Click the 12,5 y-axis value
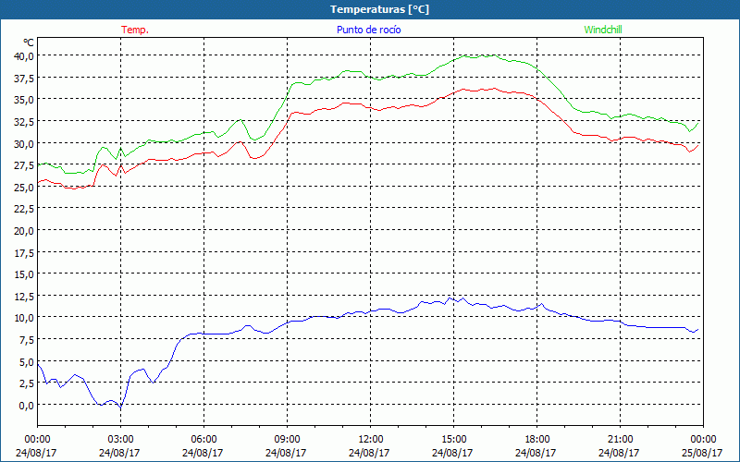 tap(25, 297)
